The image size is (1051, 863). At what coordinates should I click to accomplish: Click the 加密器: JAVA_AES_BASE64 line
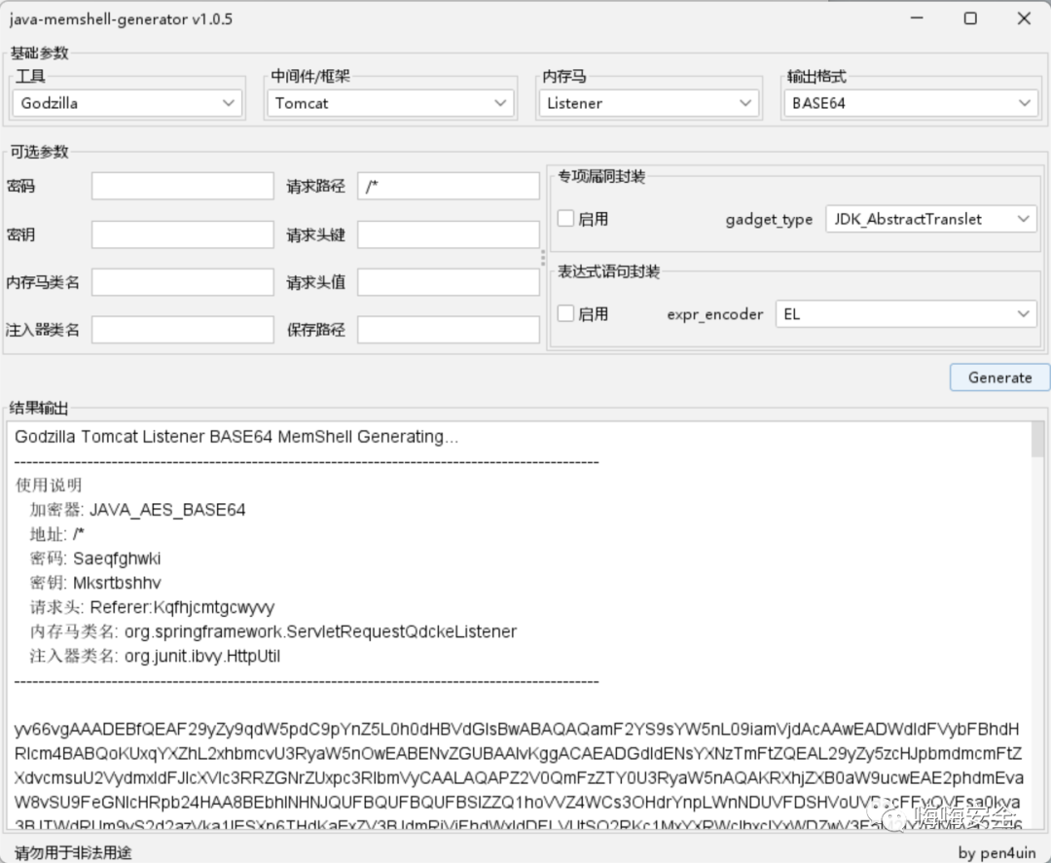(x=137, y=510)
